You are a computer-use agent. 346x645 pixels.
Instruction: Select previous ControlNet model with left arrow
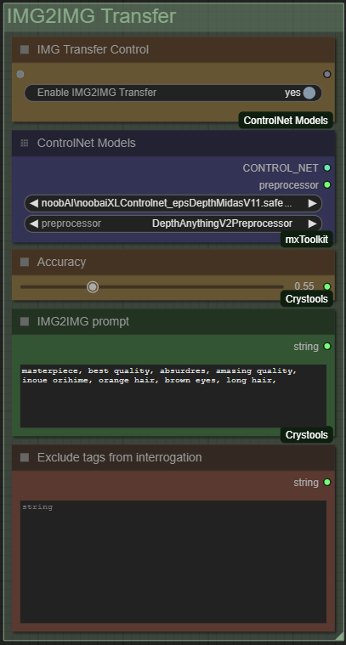34,203
